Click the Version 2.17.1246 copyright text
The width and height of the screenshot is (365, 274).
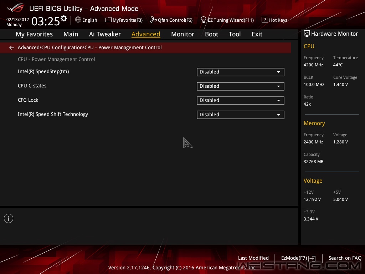(182, 268)
